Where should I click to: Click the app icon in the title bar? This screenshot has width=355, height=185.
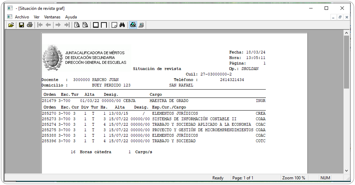(x=10, y=8)
